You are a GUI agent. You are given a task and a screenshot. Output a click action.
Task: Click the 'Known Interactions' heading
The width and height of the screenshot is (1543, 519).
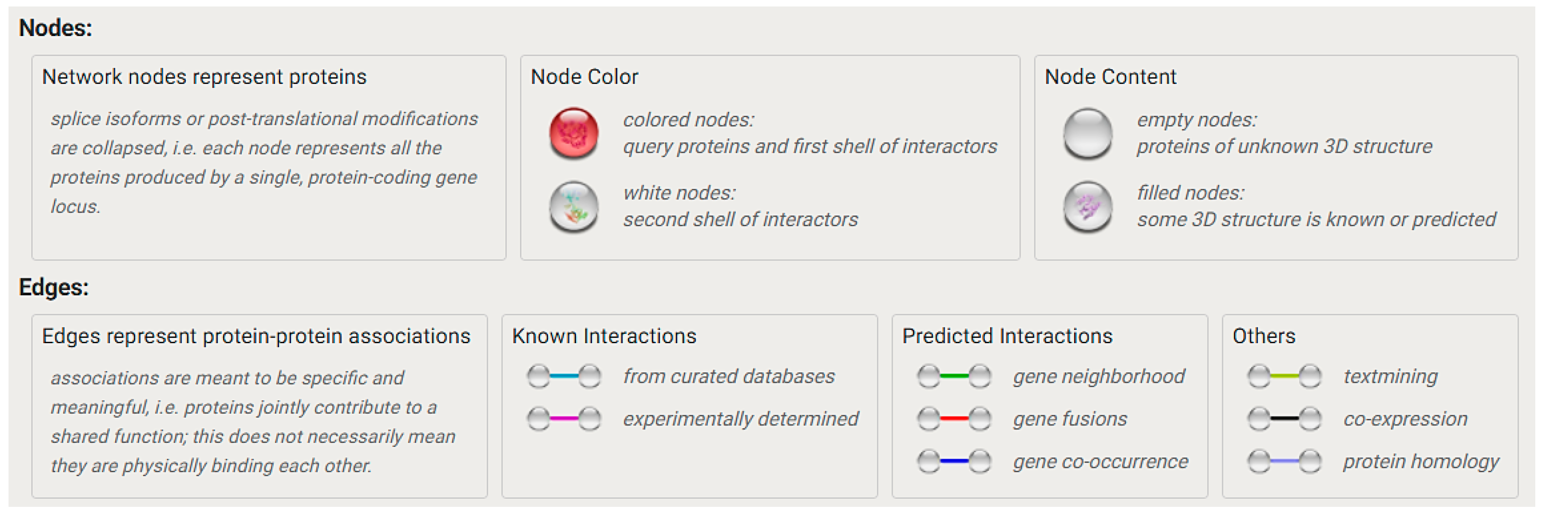tap(604, 336)
